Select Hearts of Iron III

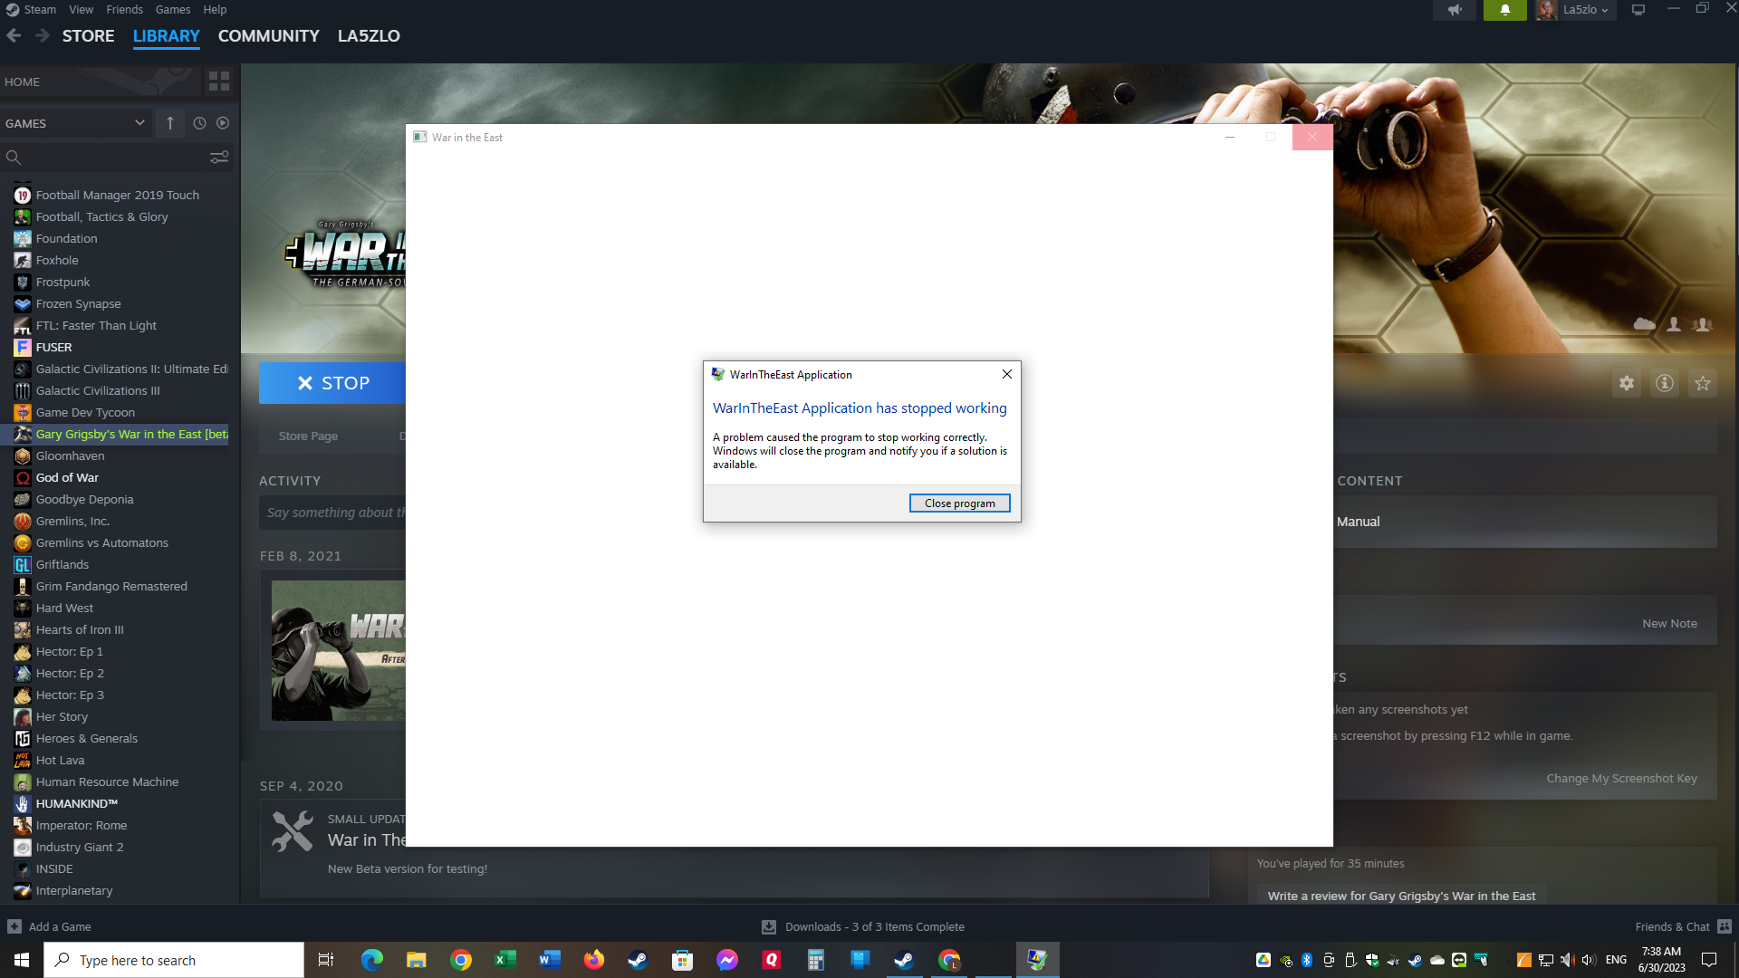point(80,630)
